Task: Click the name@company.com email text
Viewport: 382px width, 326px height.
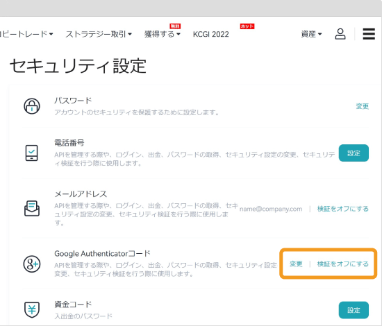Action: pyautogui.click(x=271, y=209)
